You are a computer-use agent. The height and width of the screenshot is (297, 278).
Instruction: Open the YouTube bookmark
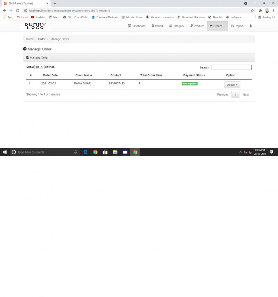coord(38,17)
